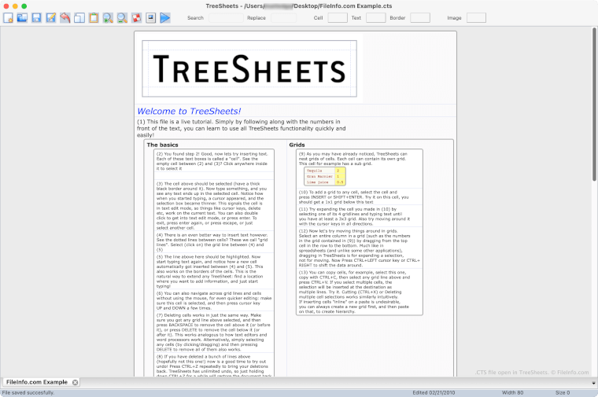Click the add image toolbar icon

pyautogui.click(x=150, y=17)
